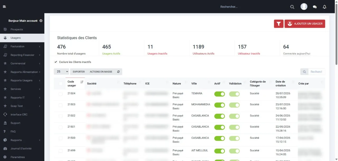The width and height of the screenshot is (338, 161).
Task: Click the refresh icon in table toolbar
Action: [x=118, y=72]
